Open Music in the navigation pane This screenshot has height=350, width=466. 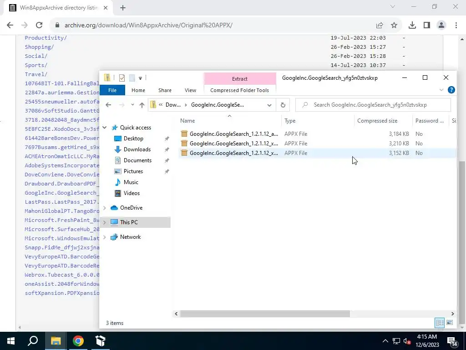click(131, 182)
